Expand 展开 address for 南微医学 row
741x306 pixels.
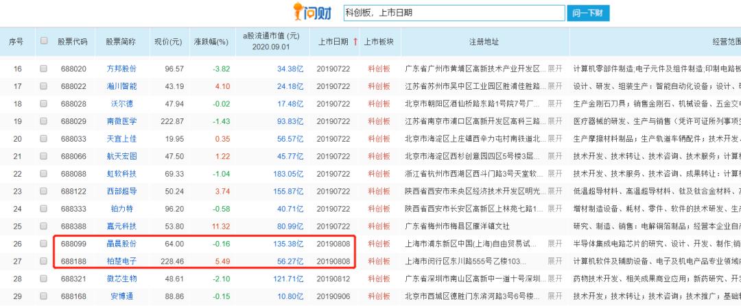(555, 121)
